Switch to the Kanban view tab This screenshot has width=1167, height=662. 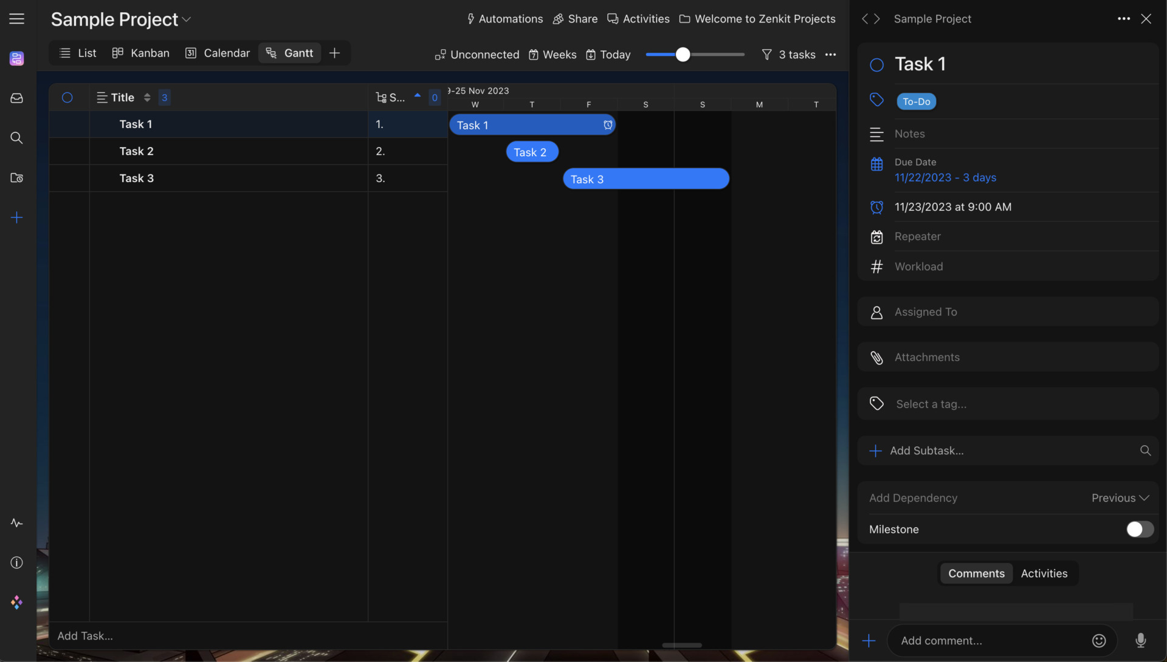(x=141, y=53)
